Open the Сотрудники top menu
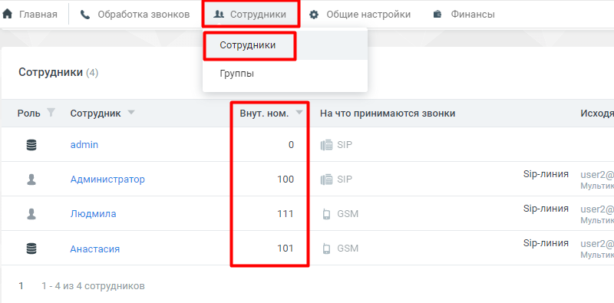This screenshot has height=303, width=614. [x=258, y=15]
